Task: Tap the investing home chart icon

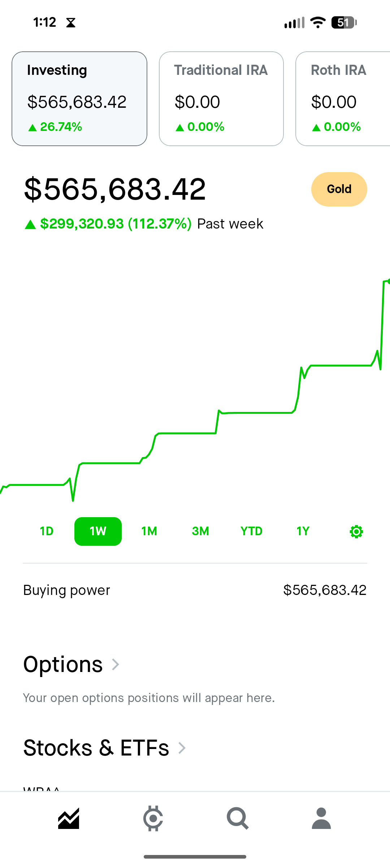Action: 69,818
